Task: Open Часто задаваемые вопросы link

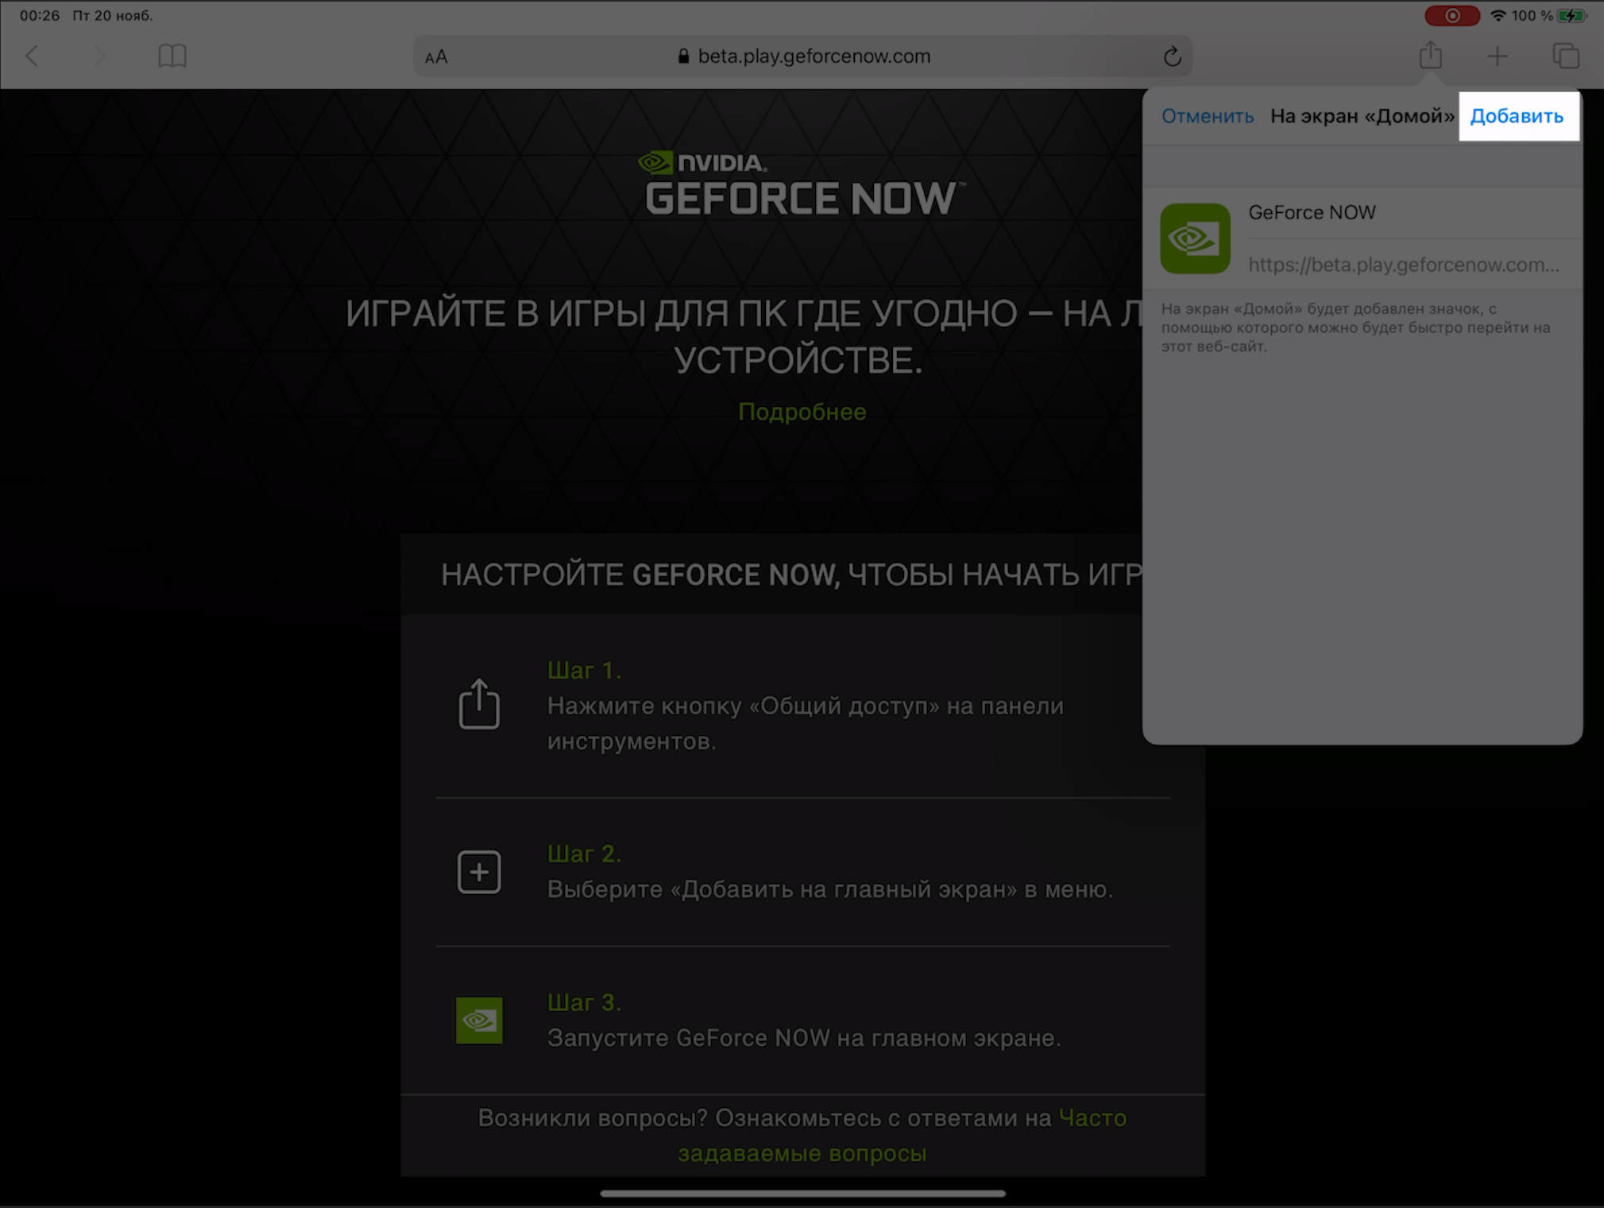Action: pyautogui.click(x=902, y=1136)
